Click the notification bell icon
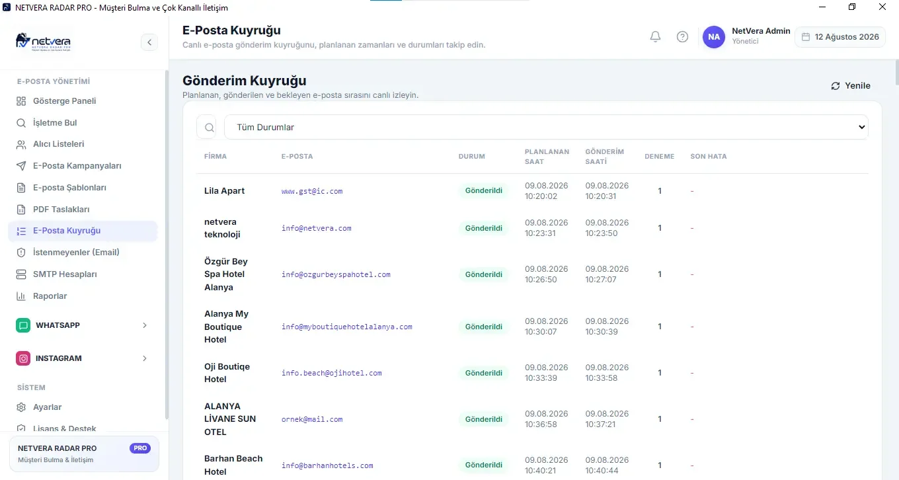 (x=655, y=37)
